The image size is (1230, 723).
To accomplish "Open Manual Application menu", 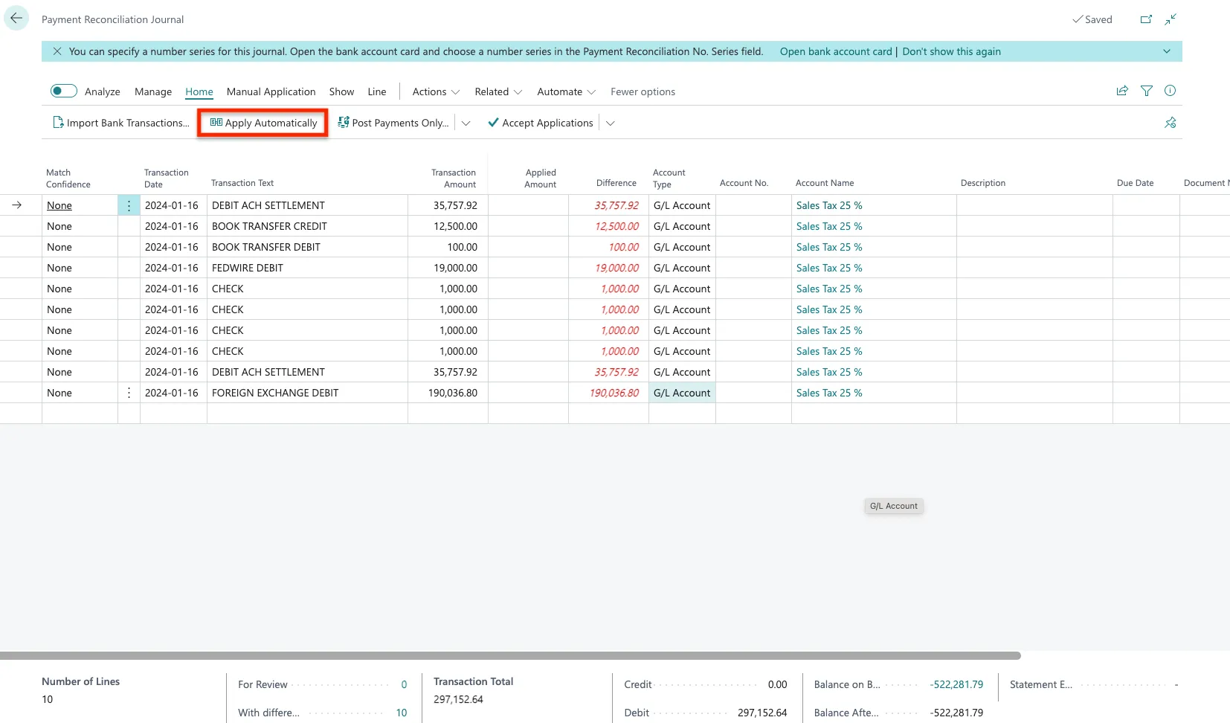I will 271,91.
